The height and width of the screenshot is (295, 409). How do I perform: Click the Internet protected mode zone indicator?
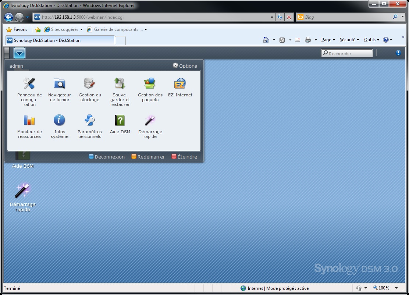[x=275, y=288]
